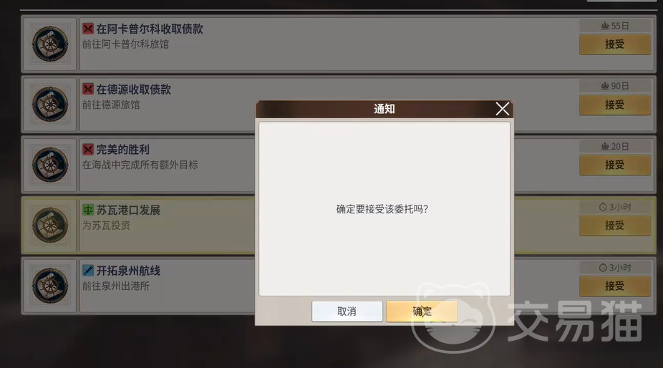The height and width of the screenshot is (368, 663).
Task: Click red battle icon beside 在阿卡普尔科收取债款
Action: 88,29
